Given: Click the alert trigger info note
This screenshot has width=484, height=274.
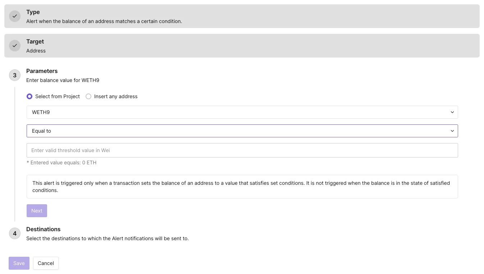Looking at the screenshot, I should pyautogui.click(x=242, y=187).
